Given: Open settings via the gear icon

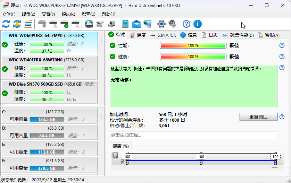Looking at the screenshot, I should point(161,24).
